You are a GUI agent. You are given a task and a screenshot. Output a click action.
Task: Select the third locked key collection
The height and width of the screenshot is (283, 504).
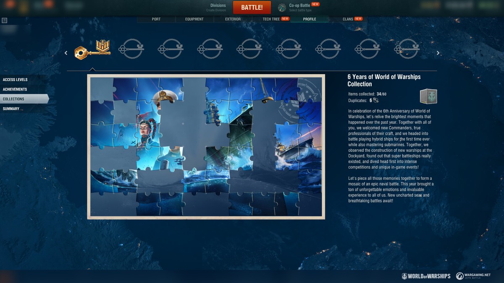click(x=171, y=49)
